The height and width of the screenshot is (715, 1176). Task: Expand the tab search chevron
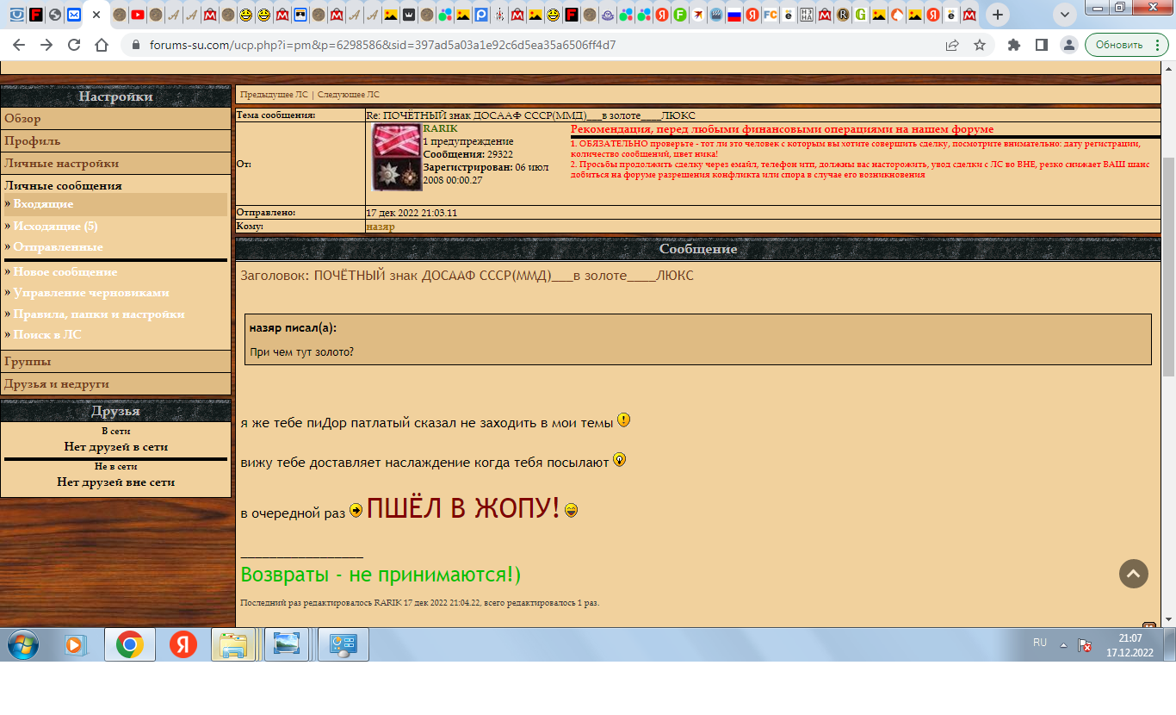coord(1065,15)
